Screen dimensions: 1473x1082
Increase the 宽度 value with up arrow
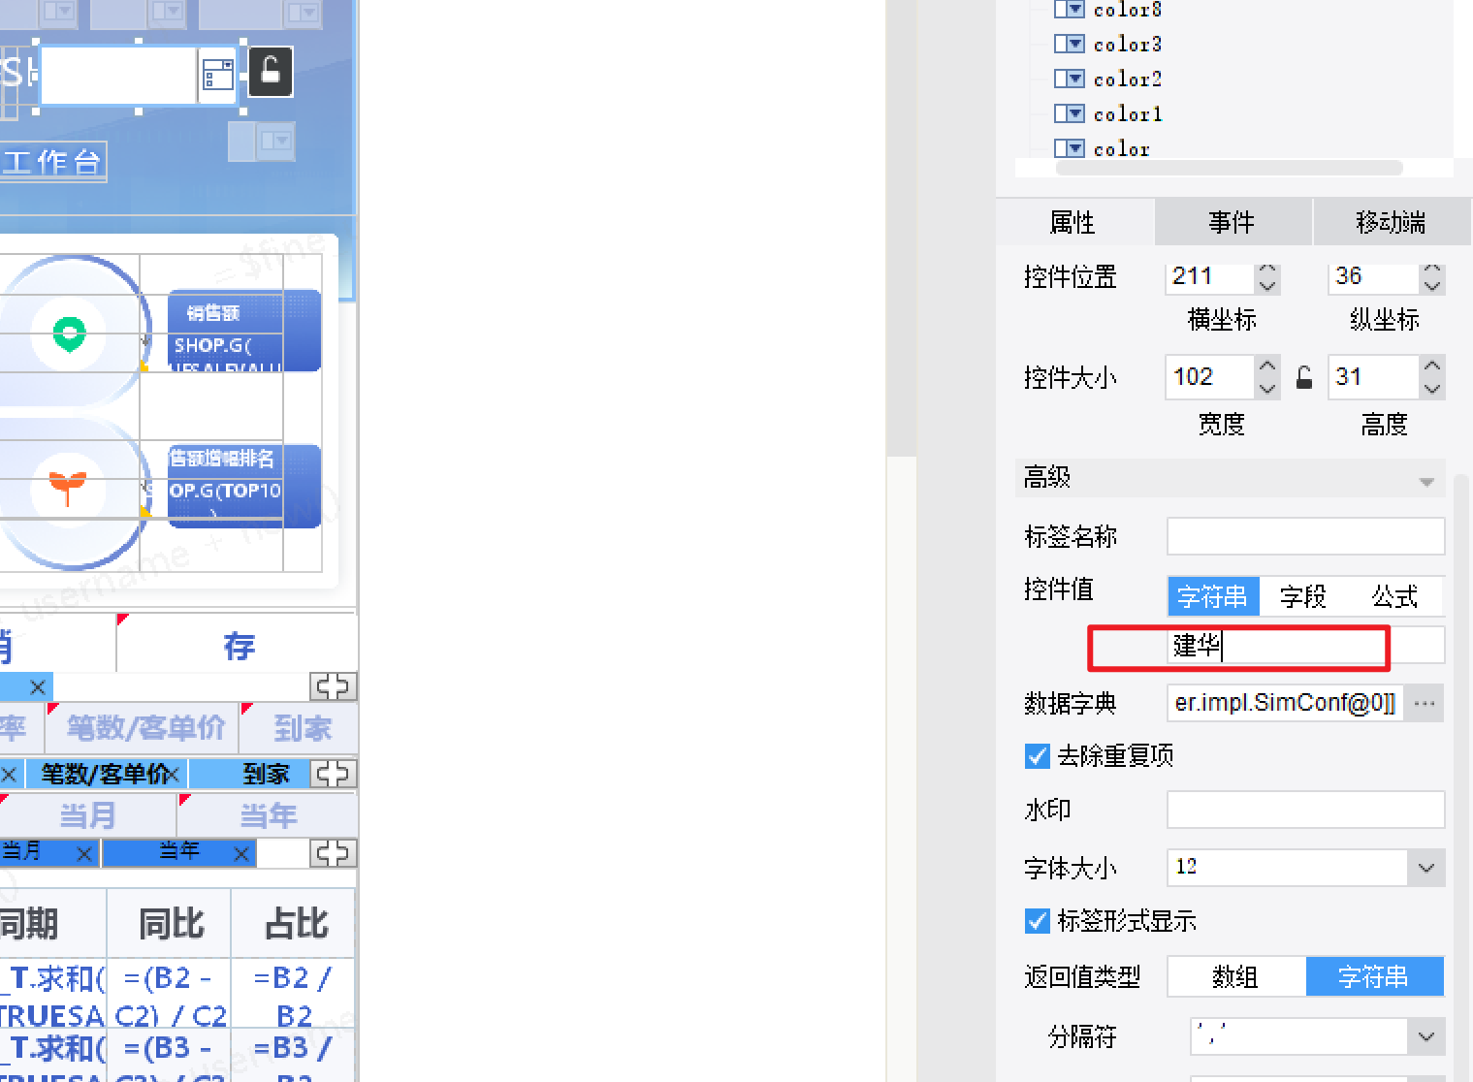tap(1266, 367)
